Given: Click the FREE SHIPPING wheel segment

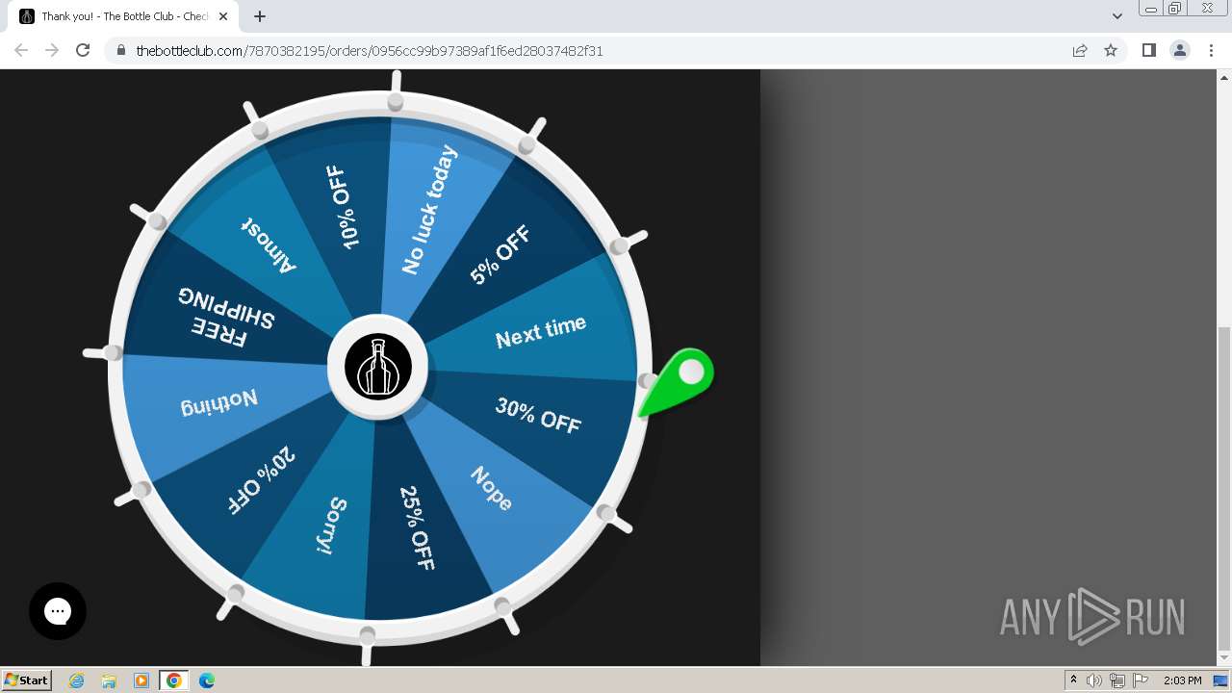Looking at the screenshot, I should point(226,317).
